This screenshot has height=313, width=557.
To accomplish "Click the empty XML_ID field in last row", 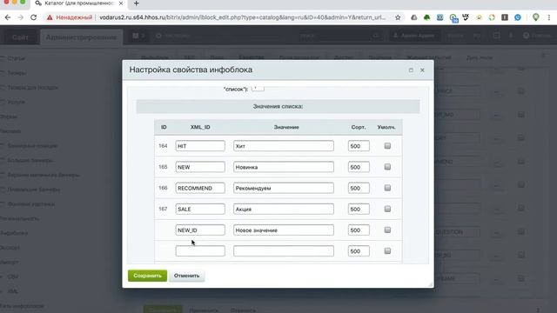I will (x=200, y=251).
